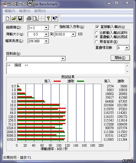Open Print Preview from toolbar
The height and width of the screenshot is (163, 136).
click(35, 19)
